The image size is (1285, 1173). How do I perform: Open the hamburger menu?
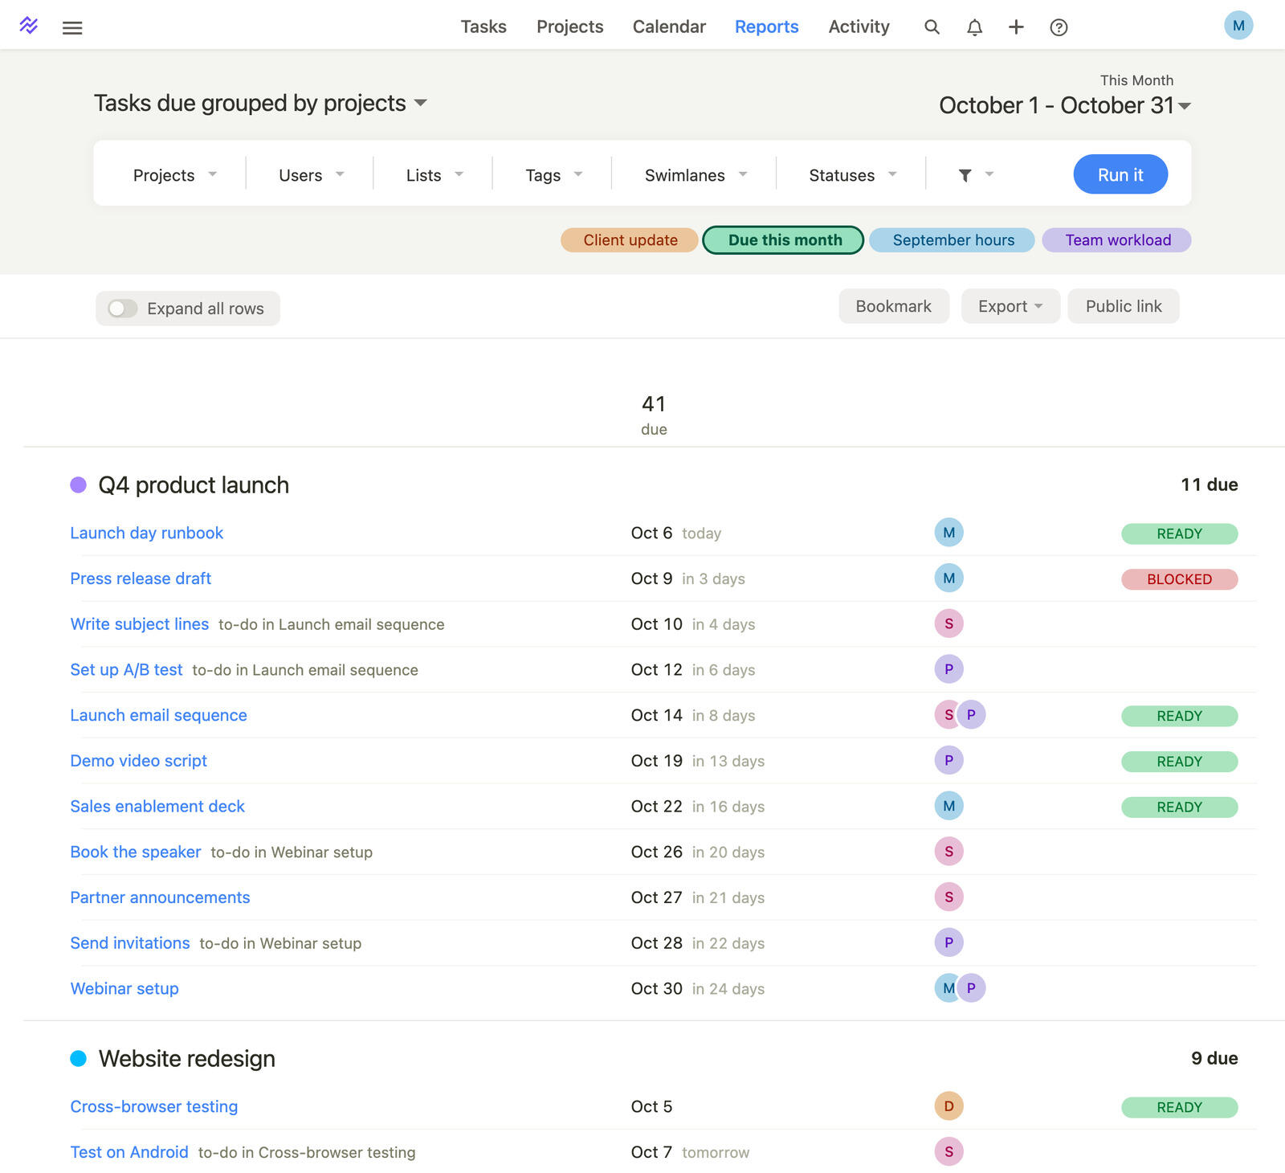click(72, 27)
